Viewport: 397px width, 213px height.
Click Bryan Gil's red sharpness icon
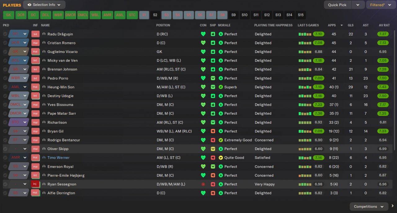(x=213, y=131)
